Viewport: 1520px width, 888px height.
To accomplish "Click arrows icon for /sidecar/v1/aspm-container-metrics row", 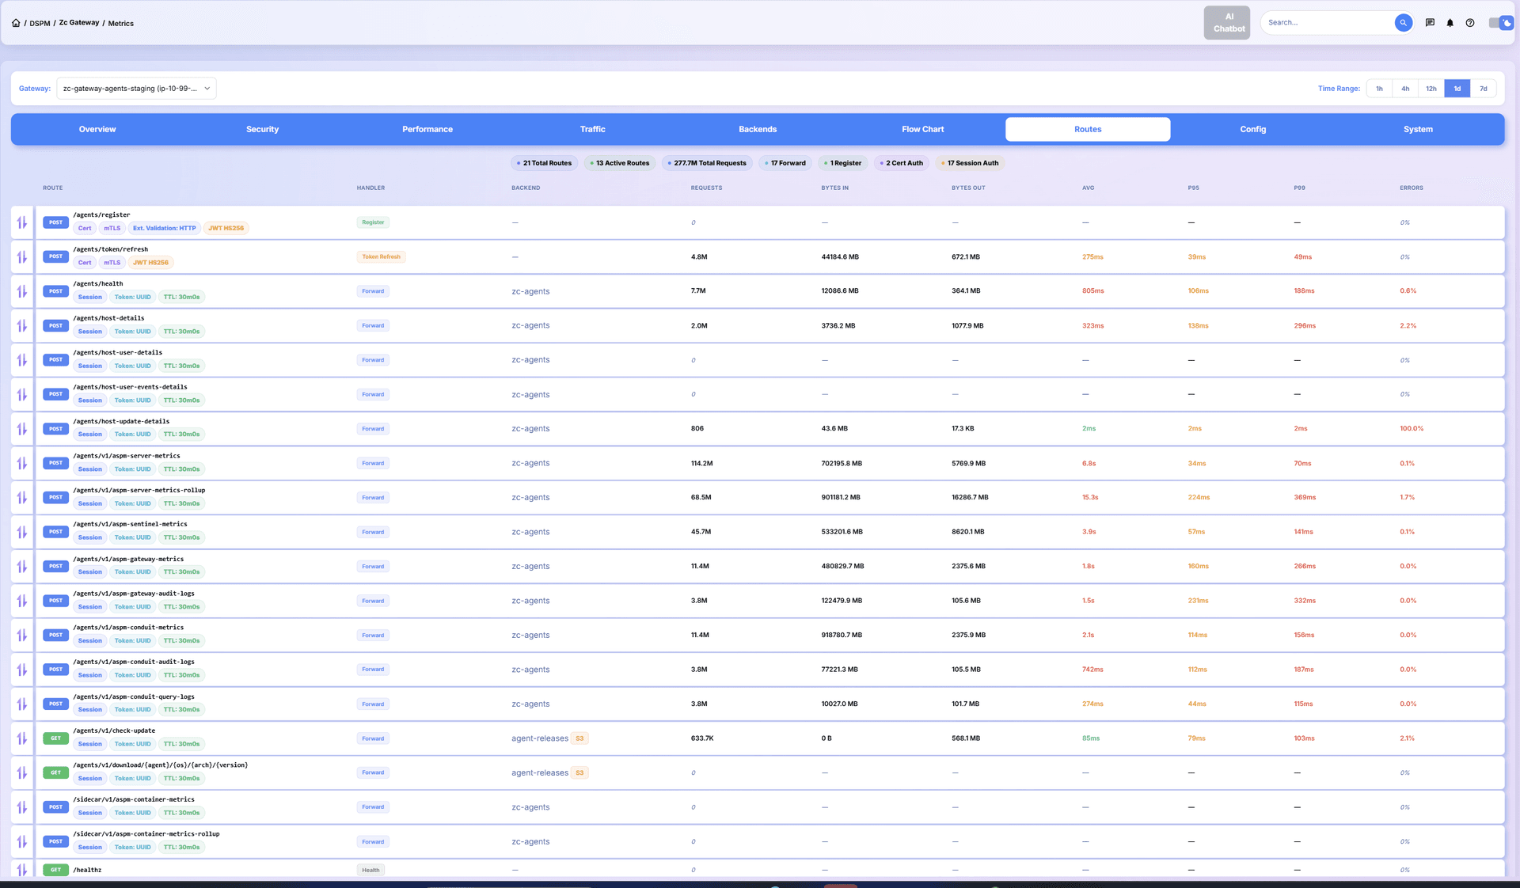I will pos(22,807).
